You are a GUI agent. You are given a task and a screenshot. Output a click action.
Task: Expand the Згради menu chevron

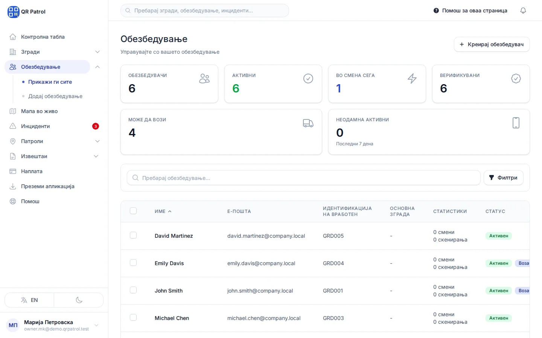click(x=97, y=52)
